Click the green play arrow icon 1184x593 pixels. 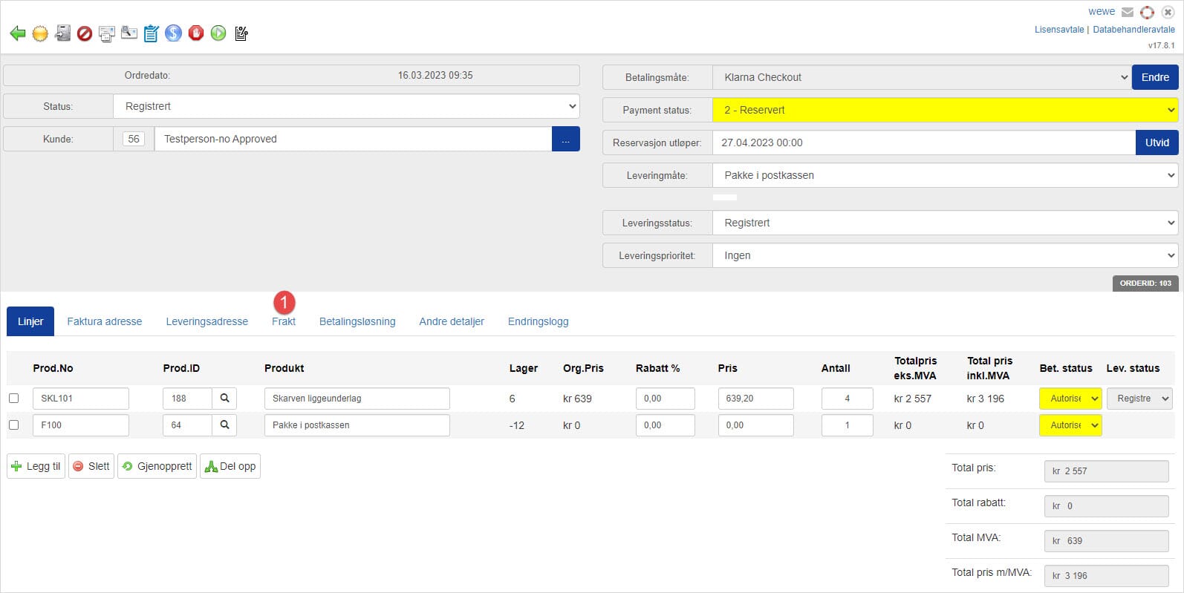tap(218, 33)
